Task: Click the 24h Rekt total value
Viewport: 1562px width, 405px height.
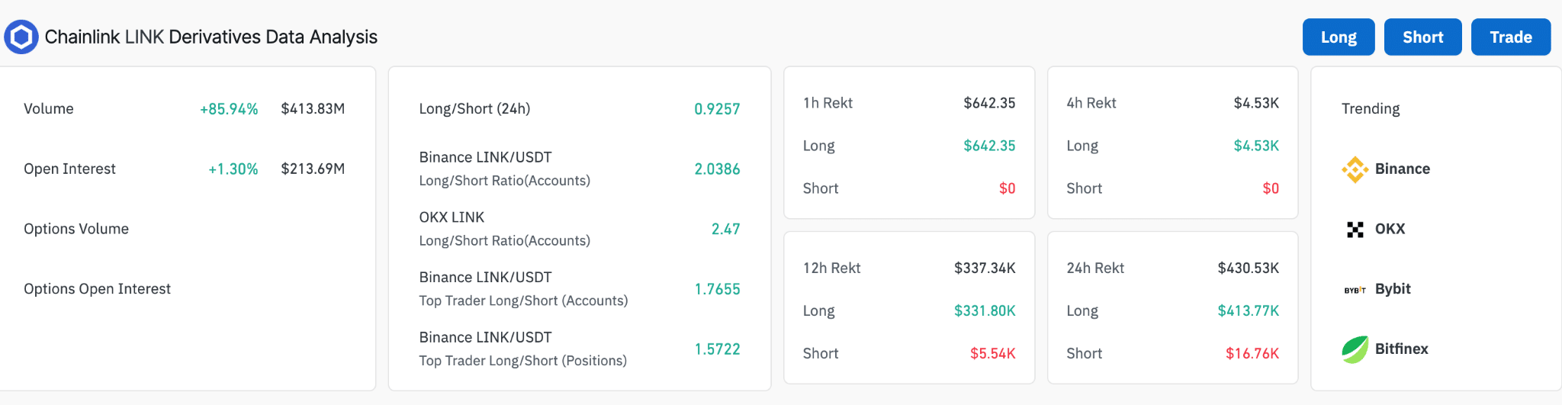Action: point(1248,268)
